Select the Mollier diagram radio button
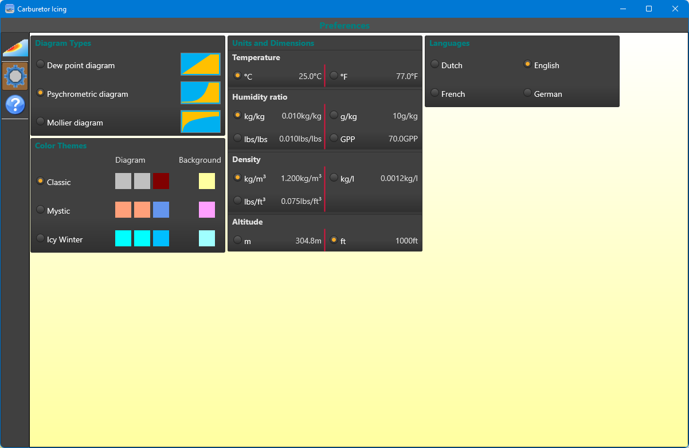Viewport: 689px width, 448px height. tap(40, 122)
